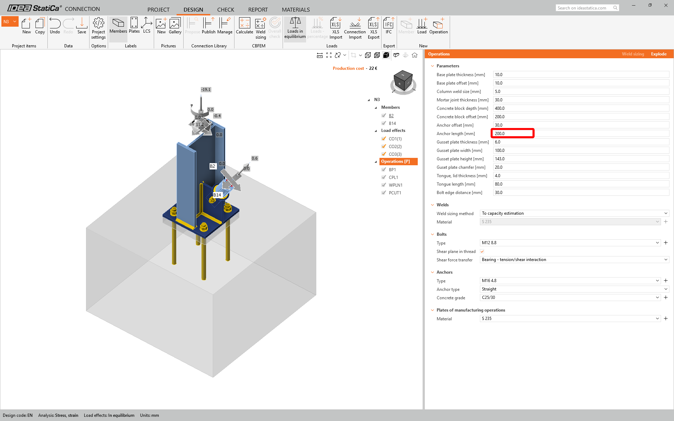Disable Shear plane in thread option
Screen dimensions: 674x421
pyautogui.click(x=482, y=251)
